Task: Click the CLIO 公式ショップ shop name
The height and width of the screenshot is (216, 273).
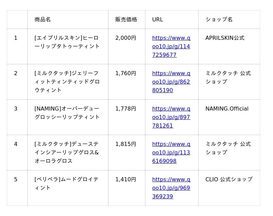Action: coord(229,180)
